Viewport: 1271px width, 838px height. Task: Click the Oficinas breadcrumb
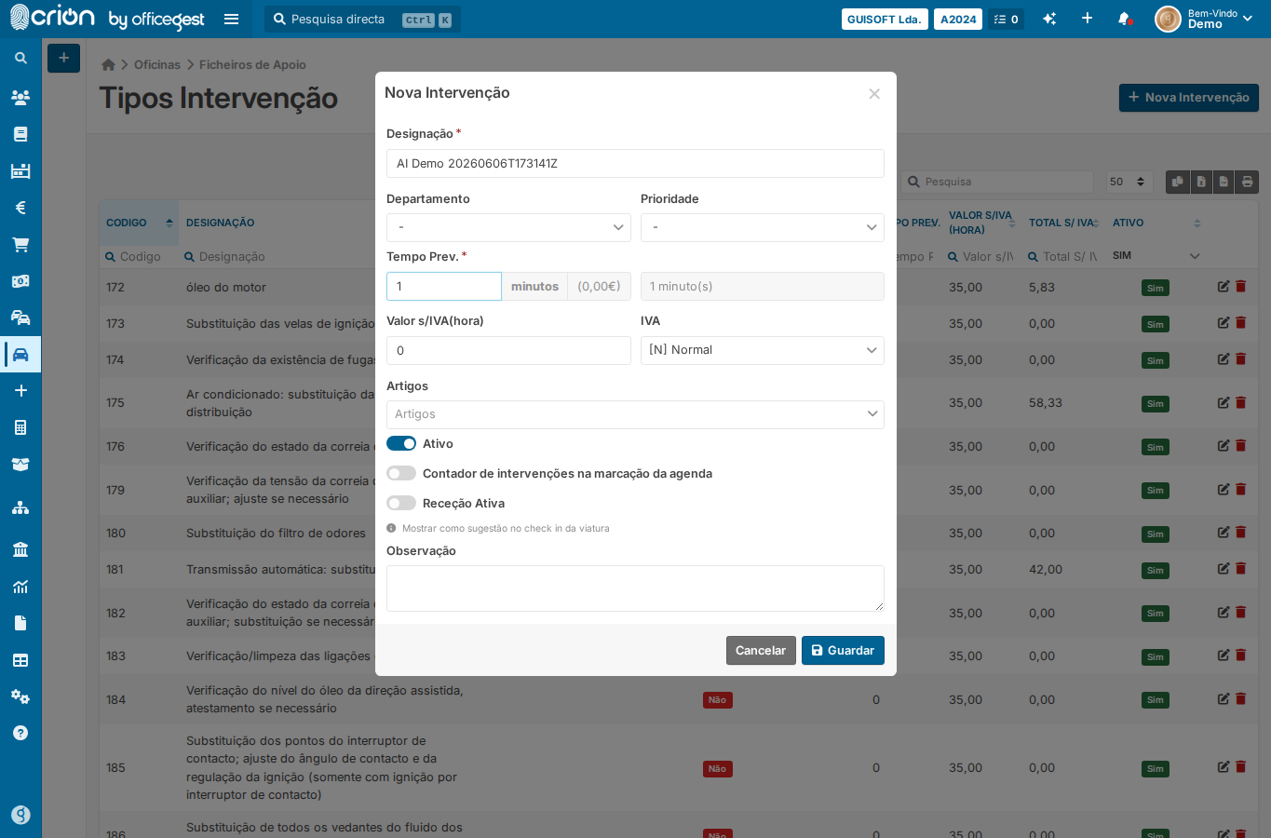pos(157,64)
